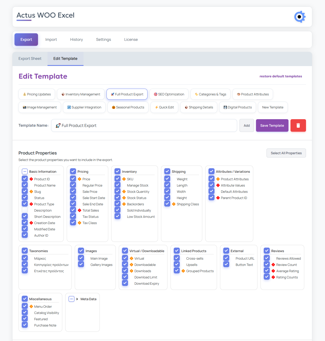Collapse the Basic Information section
This screenshot has height=341, width=325.
pyautogui.click(x=24, y=171)
